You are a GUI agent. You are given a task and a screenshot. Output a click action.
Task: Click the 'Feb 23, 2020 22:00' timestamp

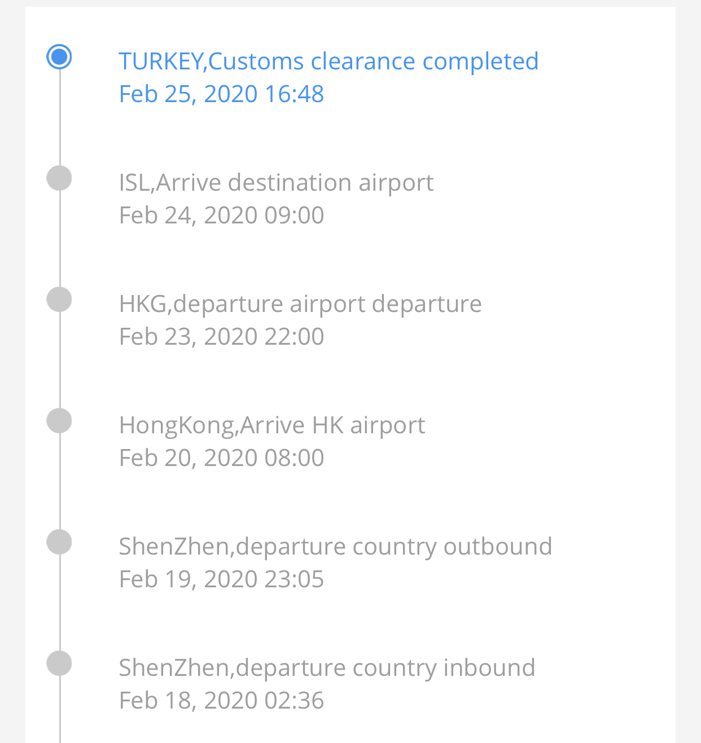[221, 336]
